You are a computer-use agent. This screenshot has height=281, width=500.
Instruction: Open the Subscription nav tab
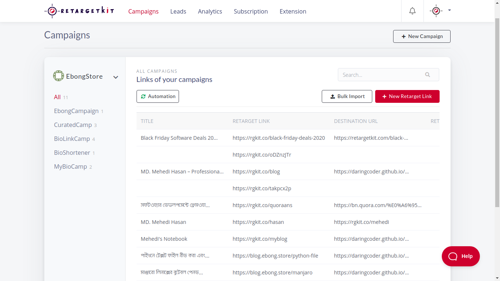click(x=251, y=11)
